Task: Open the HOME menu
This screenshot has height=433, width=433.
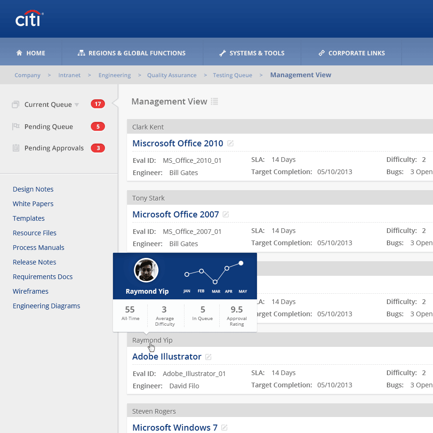Action: click(31, 53)
